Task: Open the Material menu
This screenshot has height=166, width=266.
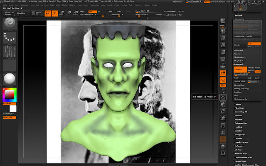Action: (72, 5)
